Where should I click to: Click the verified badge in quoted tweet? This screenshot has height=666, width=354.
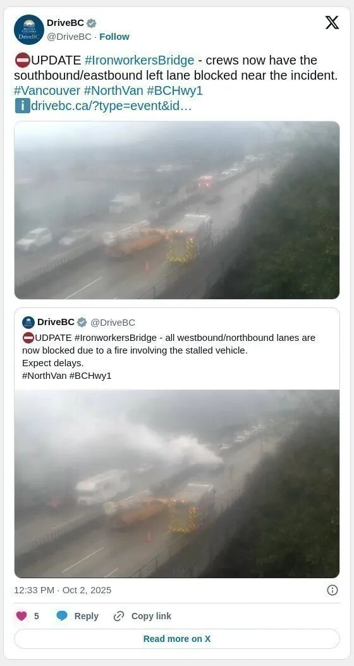pos(82,323)
